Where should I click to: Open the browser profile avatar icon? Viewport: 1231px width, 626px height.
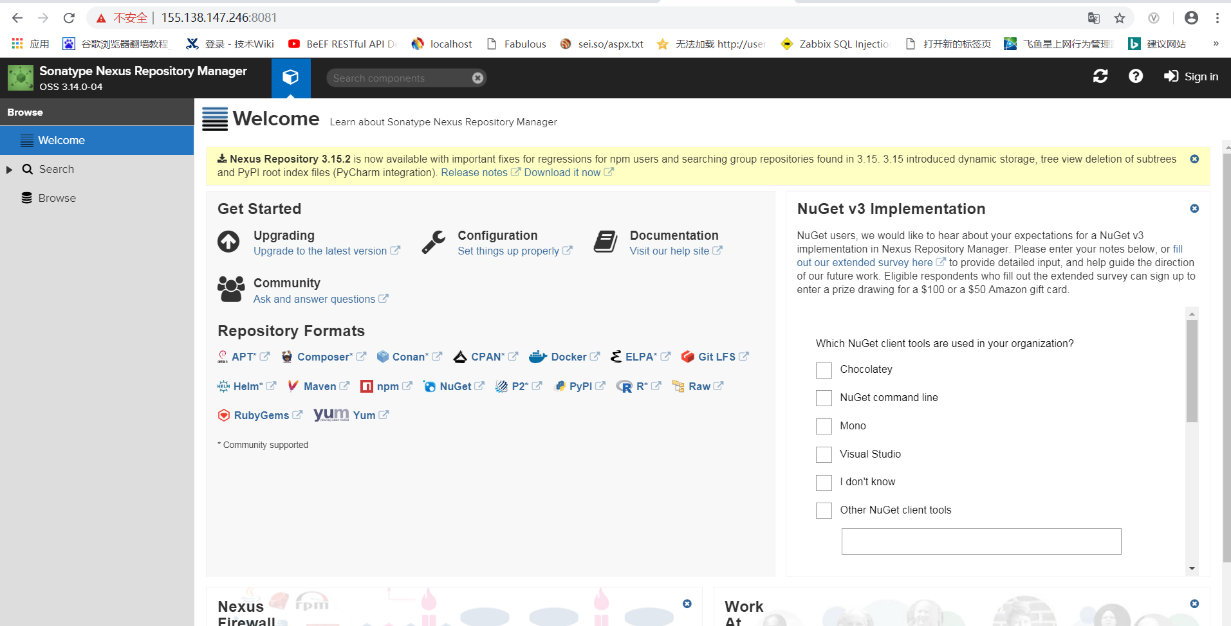coord(1191,18)
